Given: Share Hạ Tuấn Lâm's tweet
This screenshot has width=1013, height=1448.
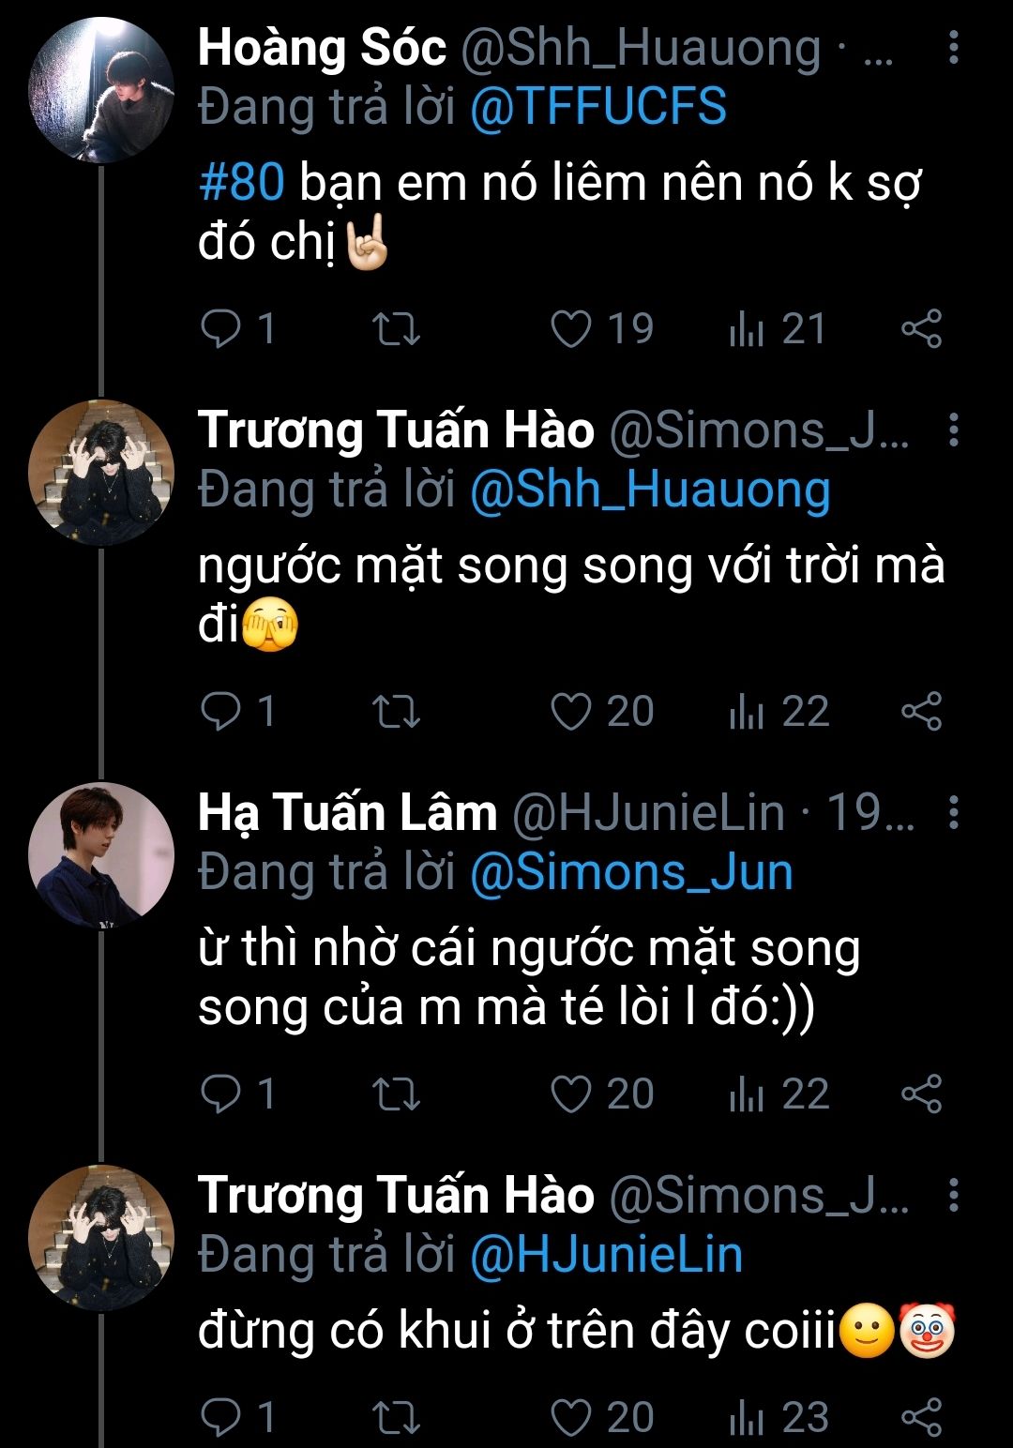Looking at the screenshot, I should (x=921, y=1094).
